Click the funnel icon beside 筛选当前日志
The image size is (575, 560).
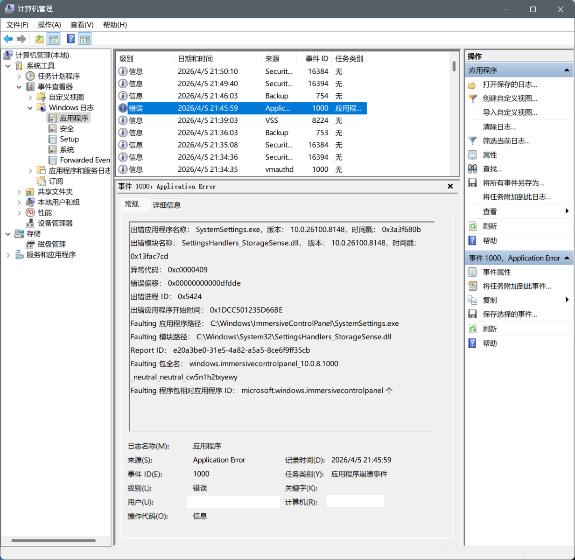472,141
